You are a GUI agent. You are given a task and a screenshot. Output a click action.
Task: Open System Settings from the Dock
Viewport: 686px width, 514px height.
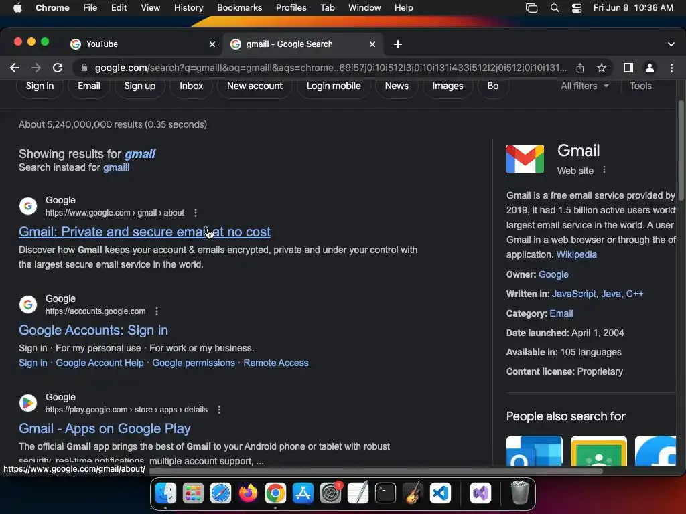330,493
